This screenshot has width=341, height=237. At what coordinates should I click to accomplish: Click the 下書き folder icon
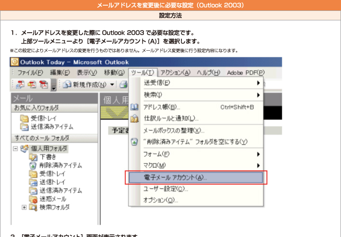tap(33, 157)
